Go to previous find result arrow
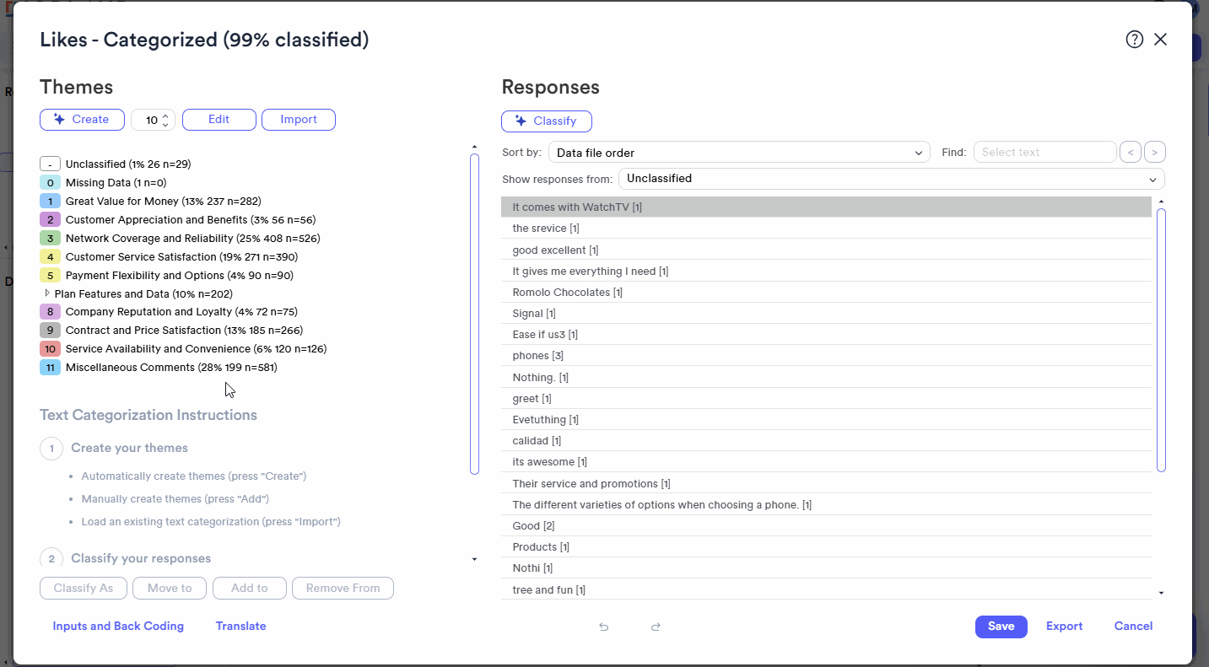 (1130, 153)
